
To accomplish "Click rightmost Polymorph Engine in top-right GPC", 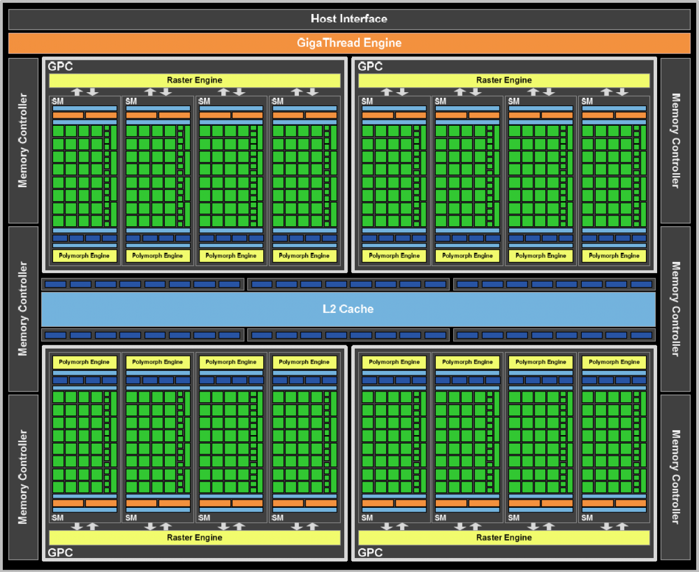I will coord(614,256).
